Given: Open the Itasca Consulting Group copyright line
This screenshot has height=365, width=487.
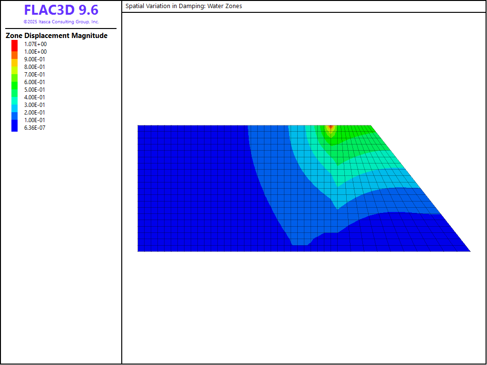Looking at the screenshot, I should 61,22.
